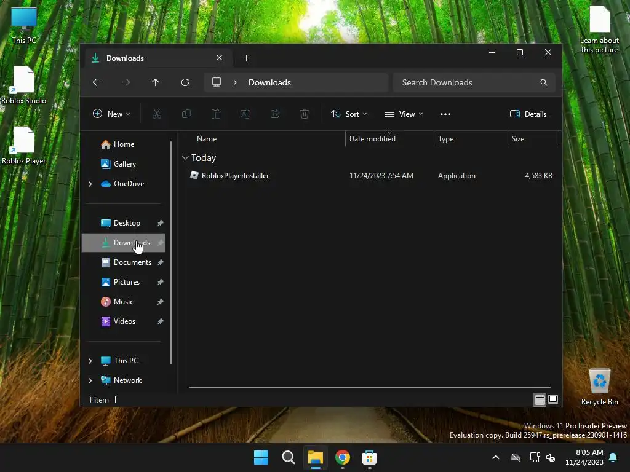The width and height of the screenshot is (630, 472).
Task: Expand Network in navigation pane
Action: click(90, 380)
